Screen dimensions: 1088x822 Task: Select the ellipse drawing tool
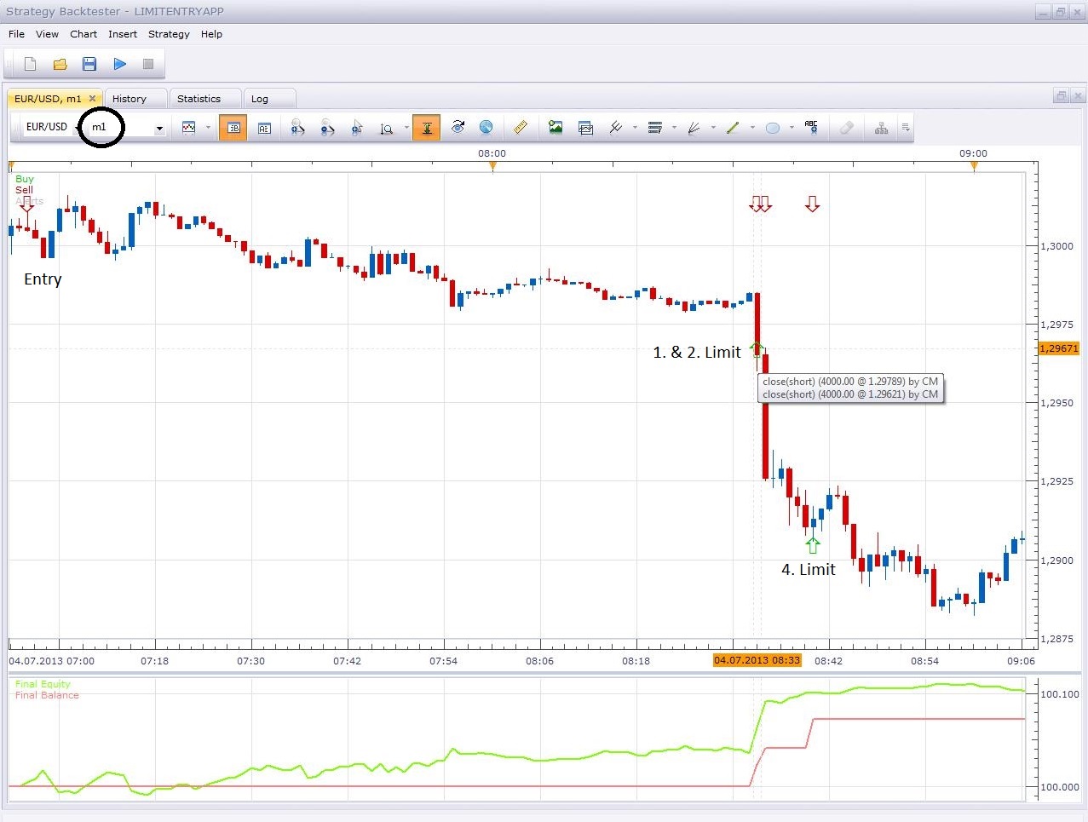pyautogui.click(x=771, y=127)
